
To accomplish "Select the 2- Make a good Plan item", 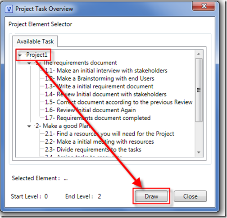I will pyautogui.click(x=63, y=126).
